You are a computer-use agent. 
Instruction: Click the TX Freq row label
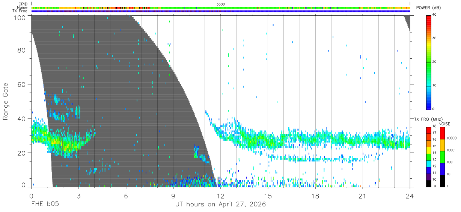coord(20,11)
